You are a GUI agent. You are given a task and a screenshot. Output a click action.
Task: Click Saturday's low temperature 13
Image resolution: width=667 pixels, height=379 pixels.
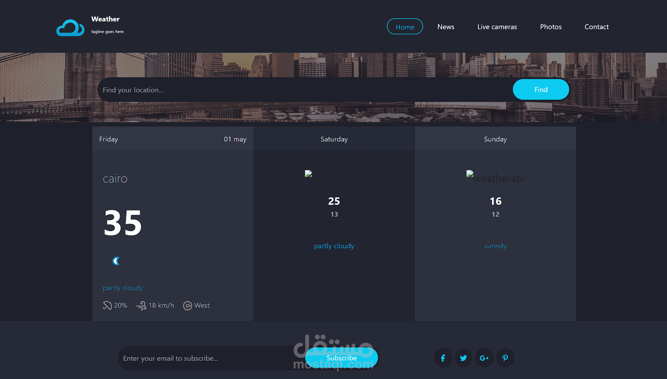tap(334, 214)
